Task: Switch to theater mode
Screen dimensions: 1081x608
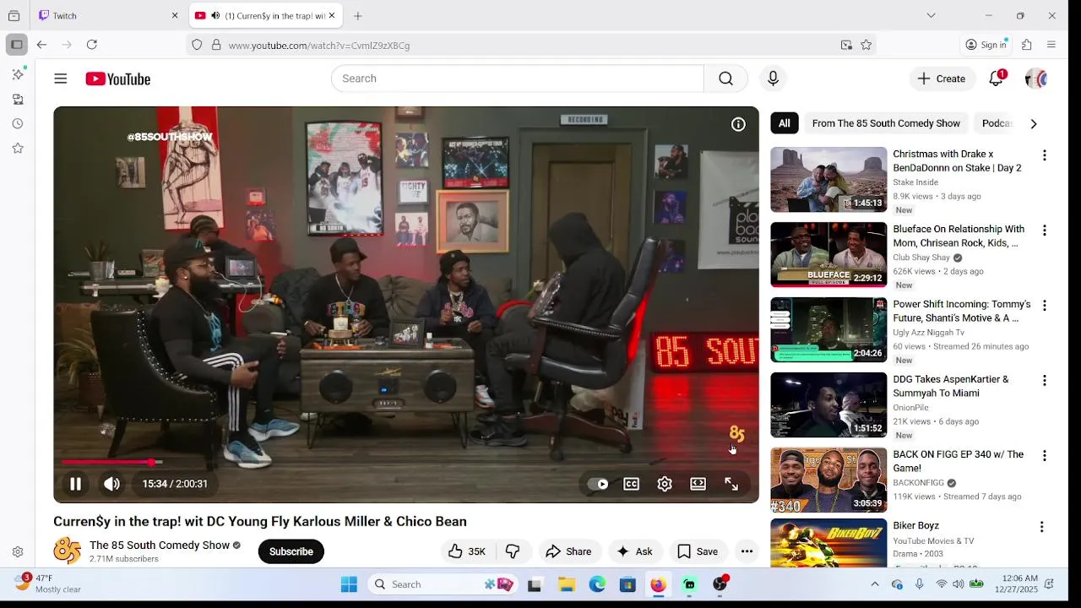Action: (x=698, y=484)
